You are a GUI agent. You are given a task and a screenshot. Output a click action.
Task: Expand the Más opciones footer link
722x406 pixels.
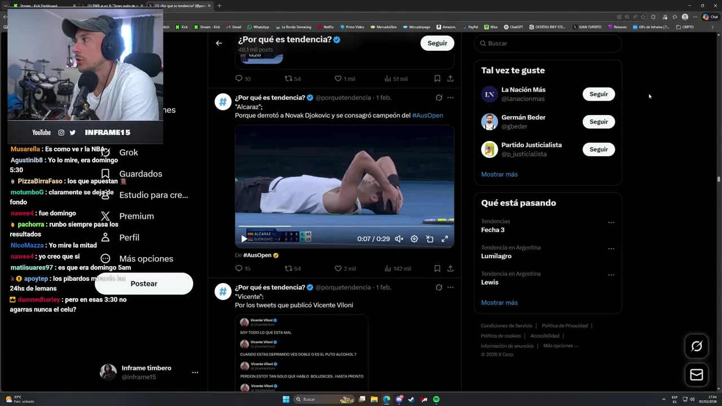point(561,346)
